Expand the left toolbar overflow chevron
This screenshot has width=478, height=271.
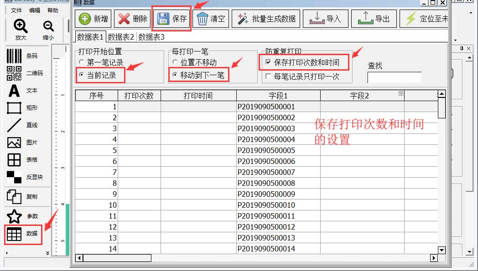(47, 252)
